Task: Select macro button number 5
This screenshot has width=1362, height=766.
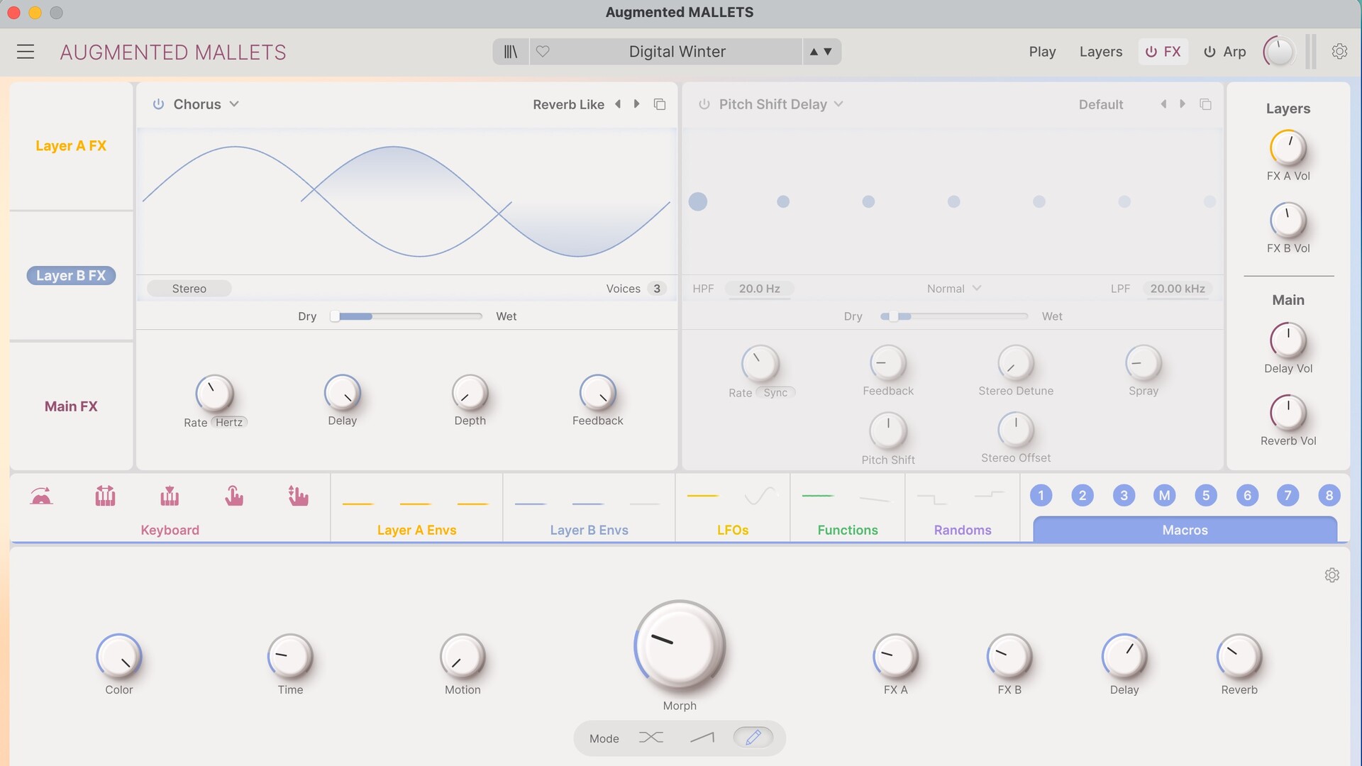Action: tap(1205, 496)
